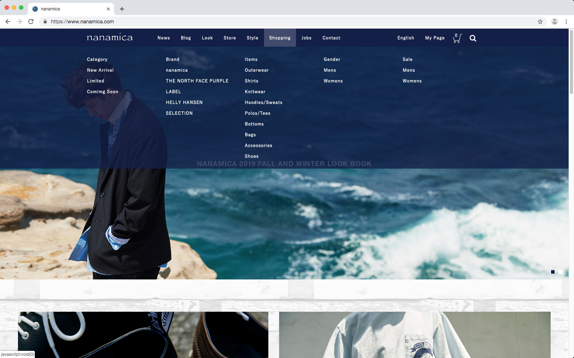Go forward in browser history
574x358 pixels.
[x=19, y=22]
